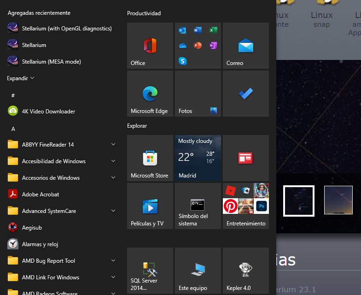Open Word in the Office apps tile
The image size is (361, 295).
tap(198, 30)
